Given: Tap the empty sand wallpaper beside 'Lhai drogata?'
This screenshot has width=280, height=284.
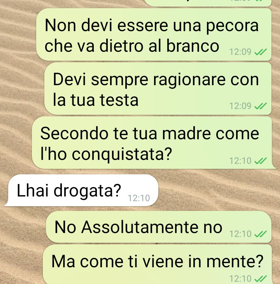Looking at the screenshot, I should [217, 190].
